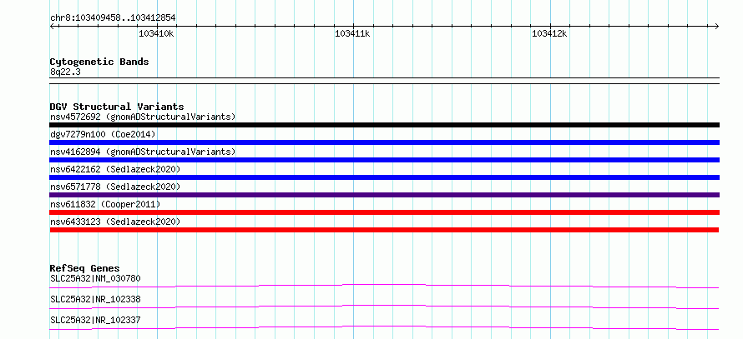Click SLC25A32|NR_102338 gene label

coord(95,299)
